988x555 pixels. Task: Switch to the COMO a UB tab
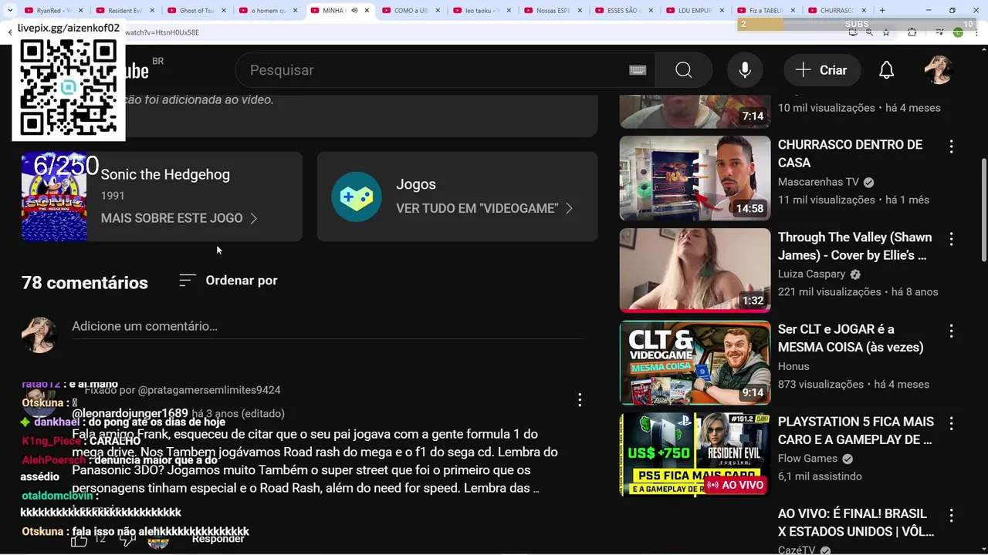pyautogui.click(x=409, y=11)
